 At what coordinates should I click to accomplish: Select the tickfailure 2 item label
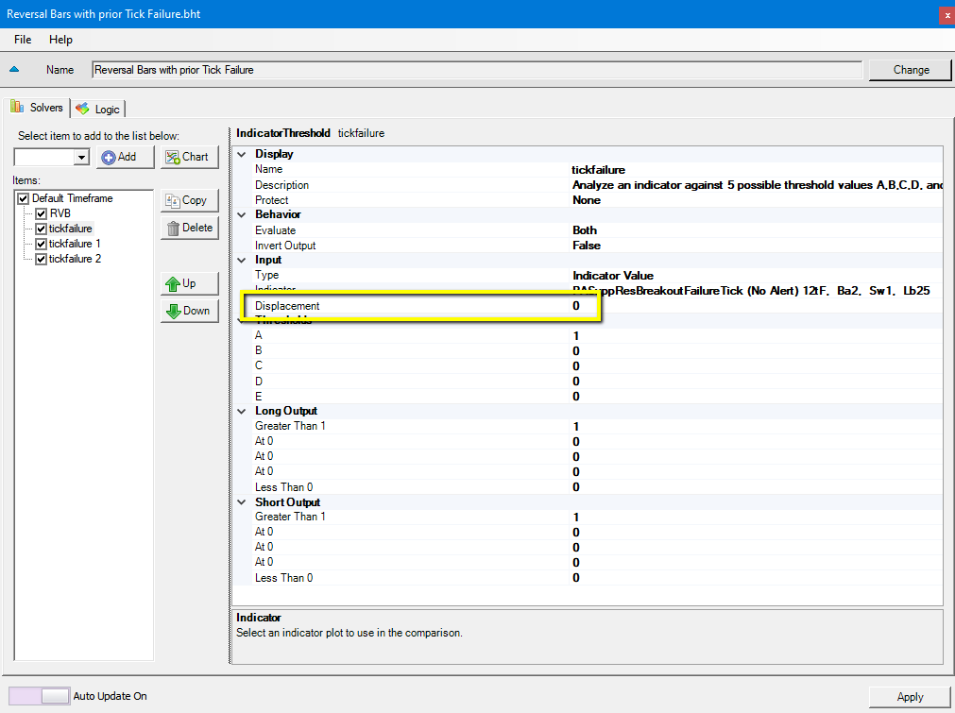coord(75,260)
